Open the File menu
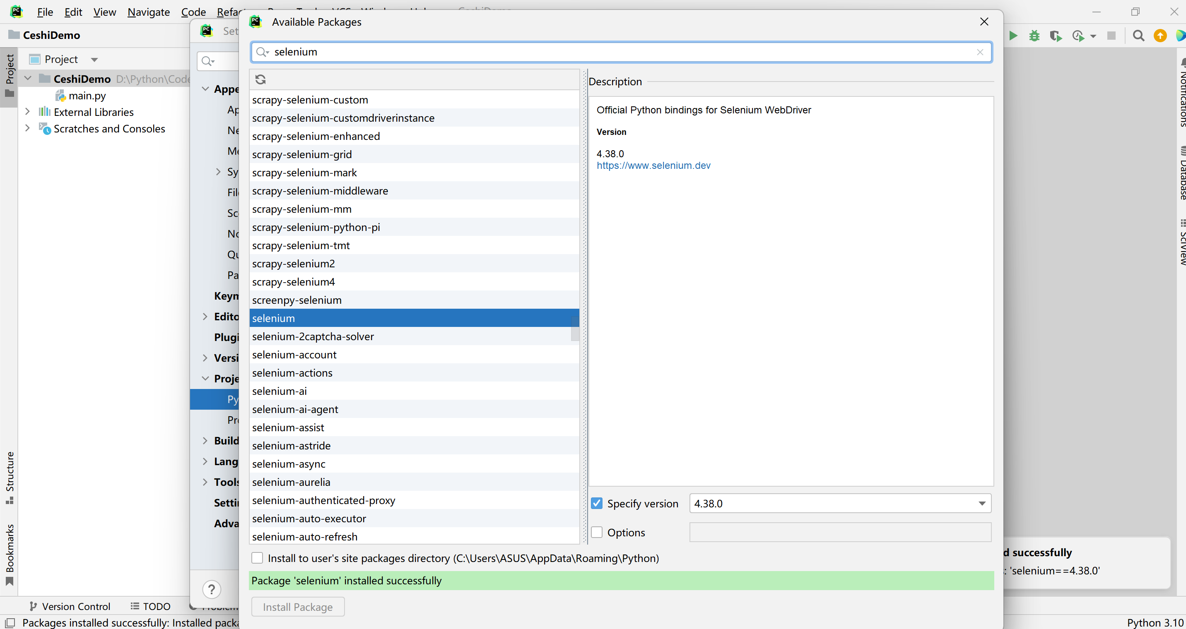The width and height of the screenshot is (1186, 629). (x=45, y=12)
